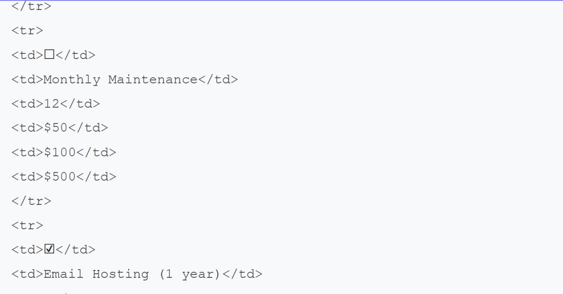Click the opening <td> tag before Email Hosting

point(27,274)
